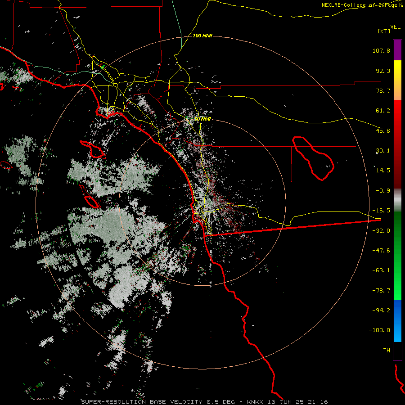Pick the blue segment of the velocity color bar
The height and width of the screenshot is (405, 405).
pos(397,321)
